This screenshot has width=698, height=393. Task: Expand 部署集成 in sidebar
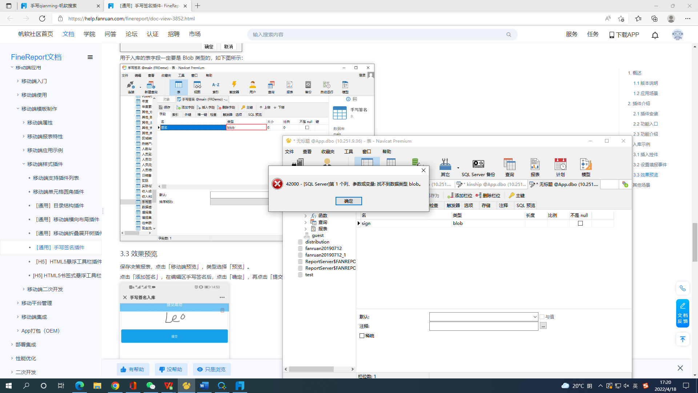pos(12,344)
